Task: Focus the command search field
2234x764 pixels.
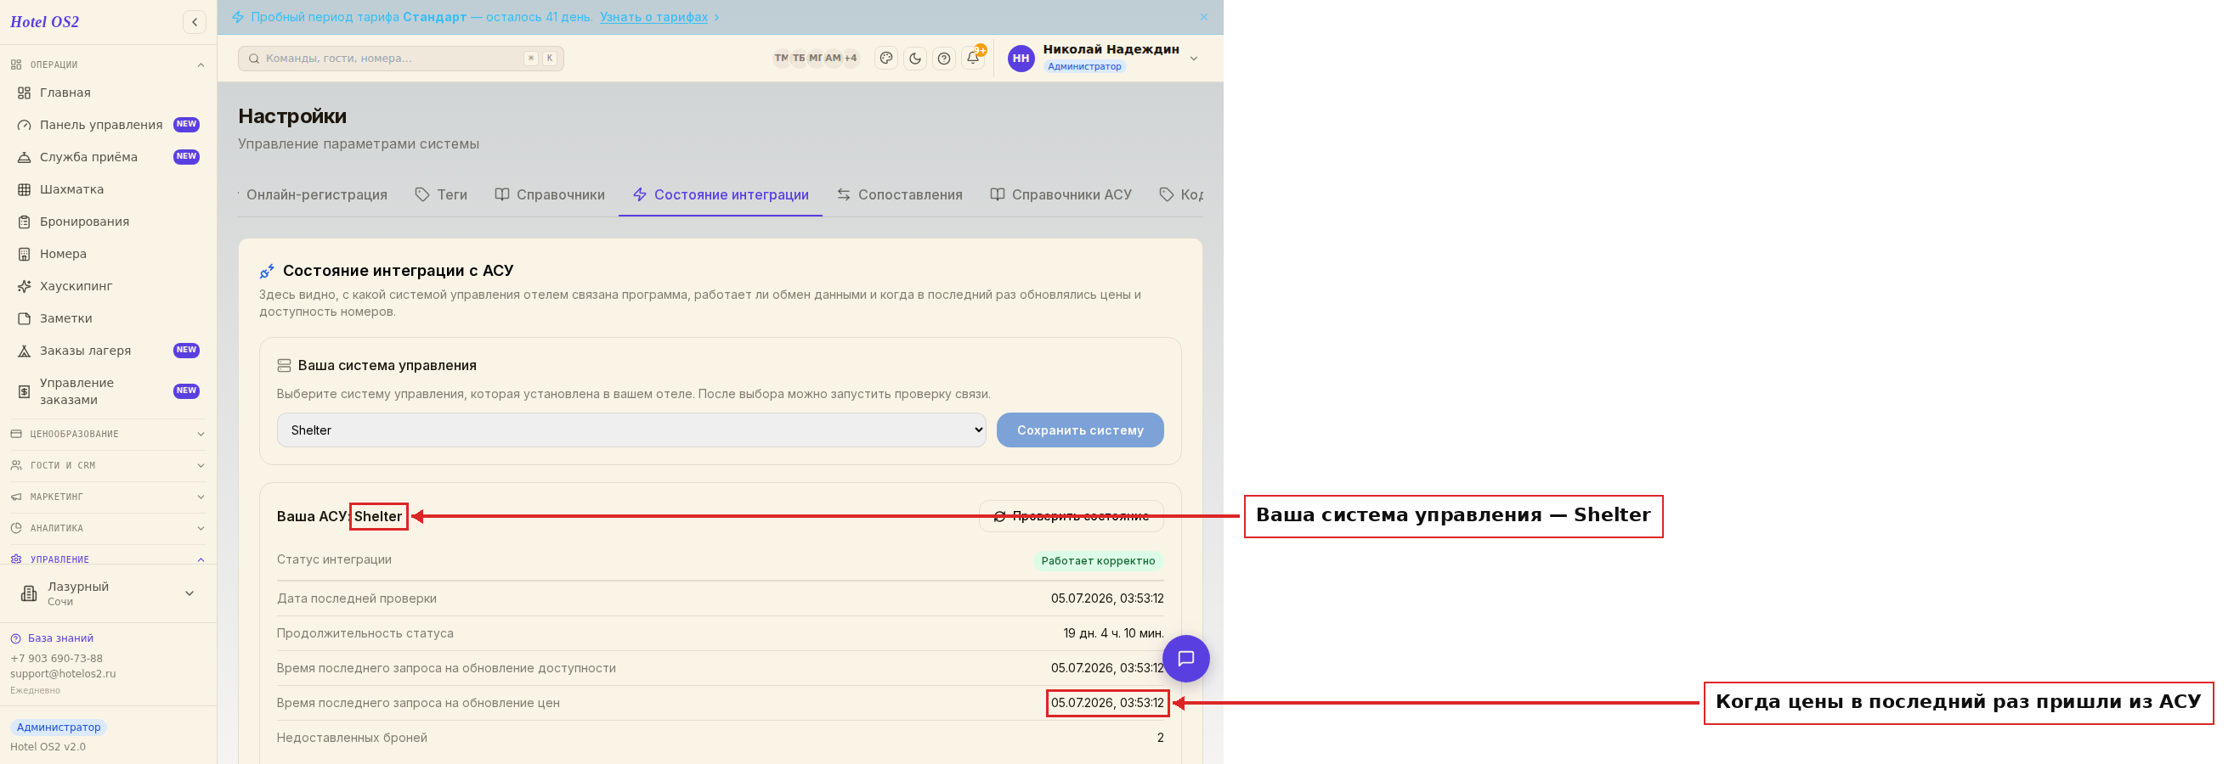Action: [x=401, y=58]
